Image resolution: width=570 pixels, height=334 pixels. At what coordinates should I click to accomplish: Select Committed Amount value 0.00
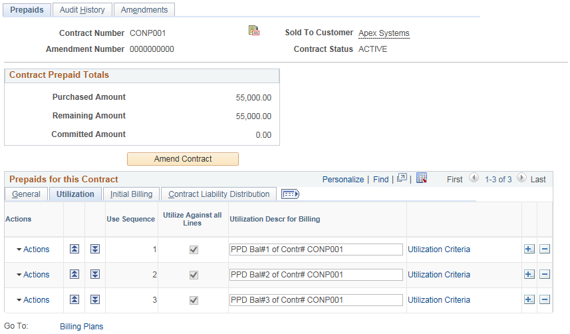coord(263,134)
